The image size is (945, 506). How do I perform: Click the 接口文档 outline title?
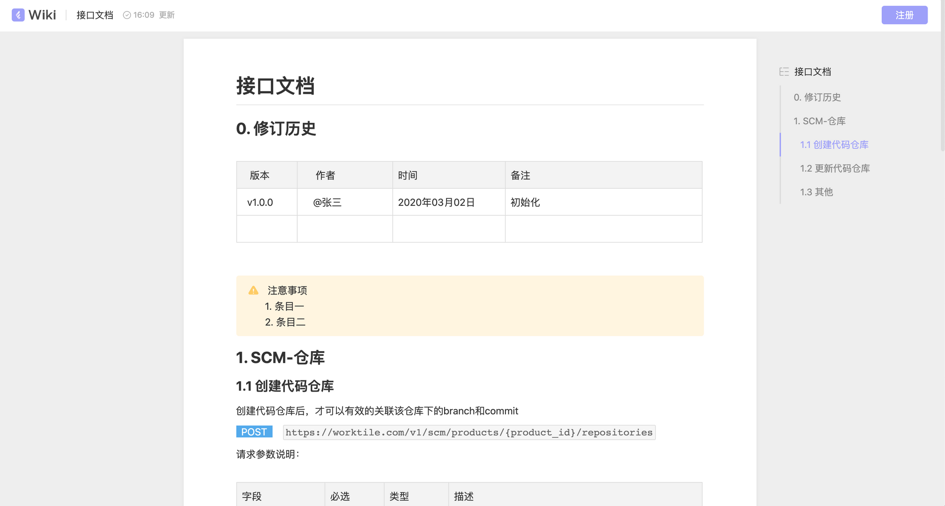[812, 72]
